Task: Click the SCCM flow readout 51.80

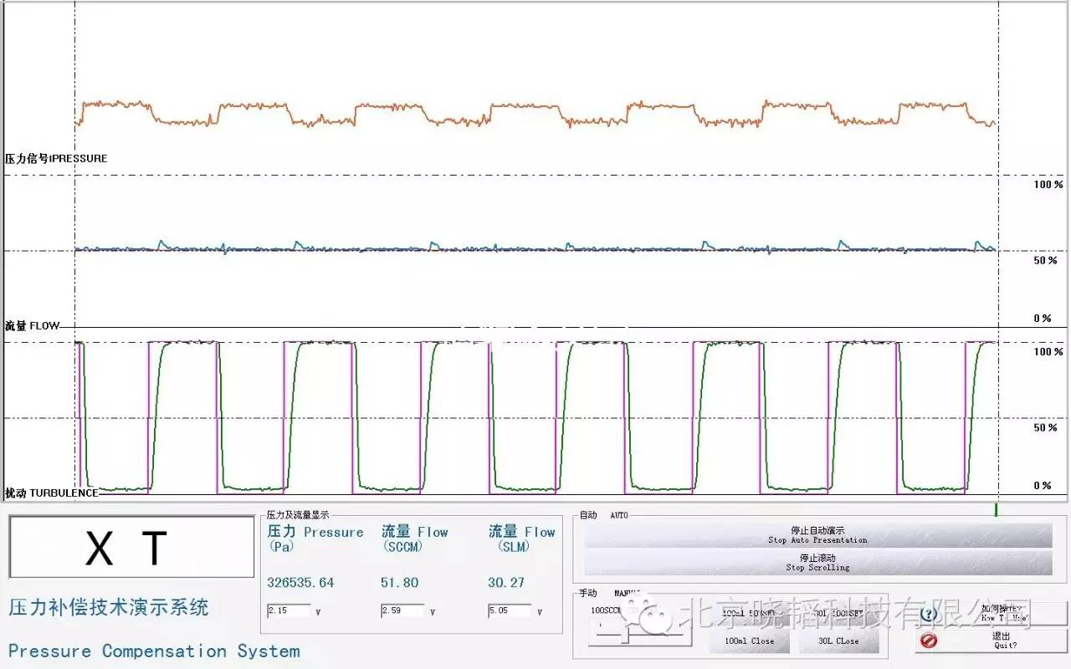Action: point(399,583)
